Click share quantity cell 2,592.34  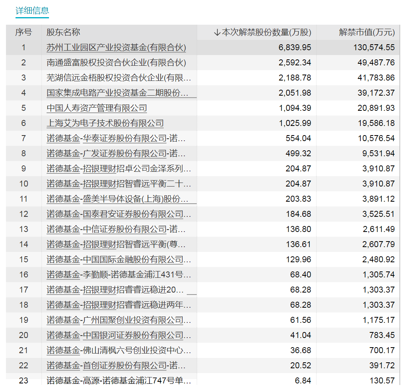[295, 63]
